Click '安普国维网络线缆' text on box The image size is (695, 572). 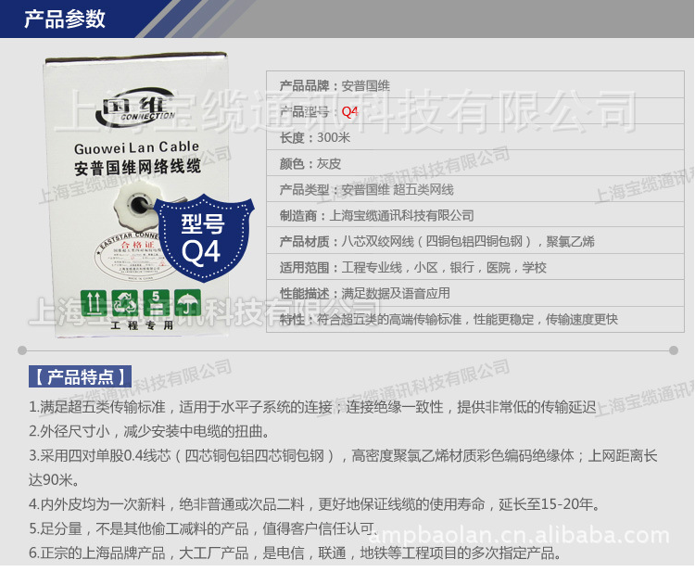point(137,168)
